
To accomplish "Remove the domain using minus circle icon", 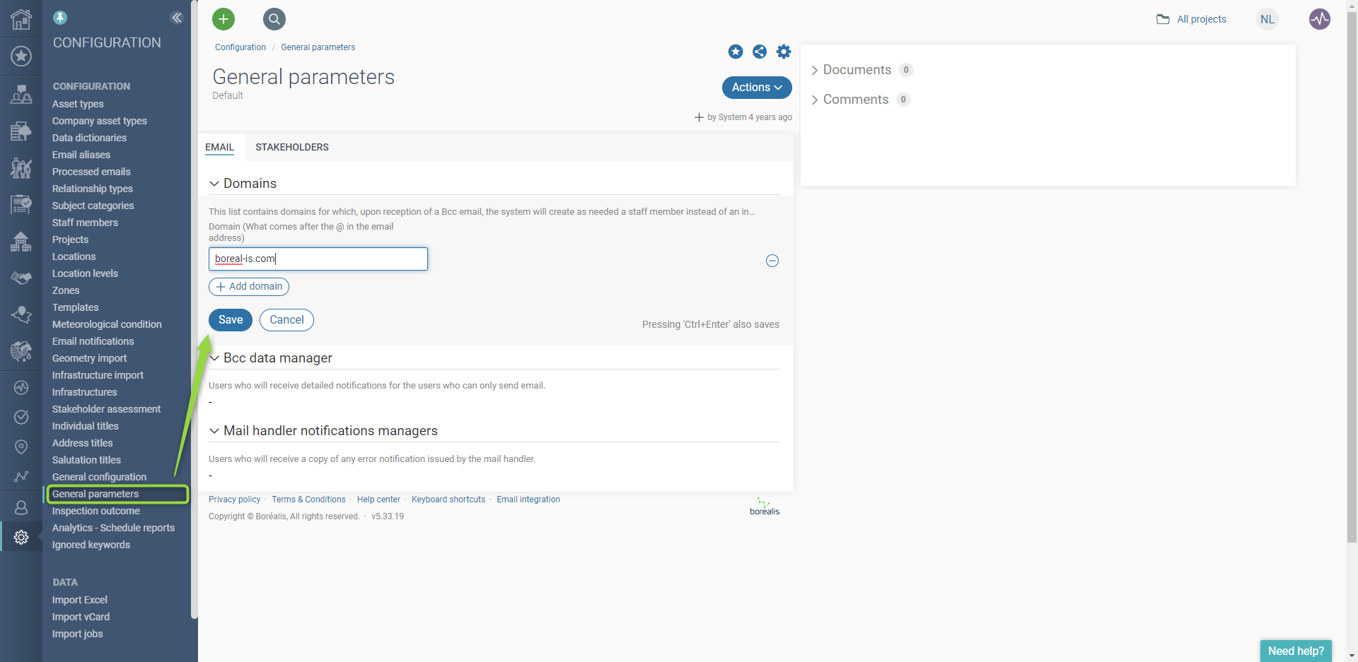I will point(772,261).
